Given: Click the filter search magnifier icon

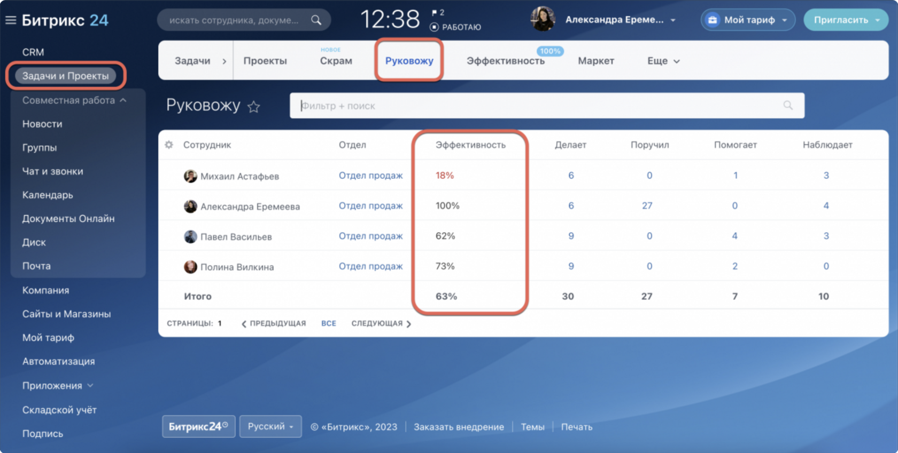Looking at the screenshot, I should pos(788,106).
